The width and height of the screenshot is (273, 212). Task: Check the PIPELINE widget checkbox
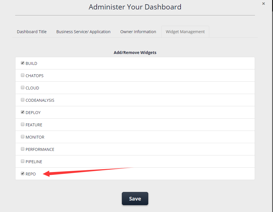(23, 161)
